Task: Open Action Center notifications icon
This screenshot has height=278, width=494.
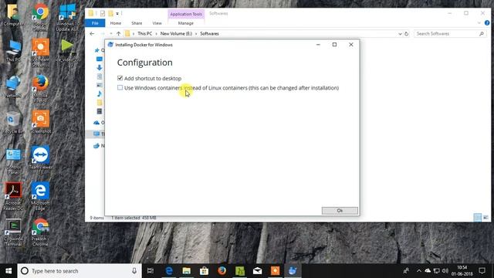Action: click(x=482, y=271)
